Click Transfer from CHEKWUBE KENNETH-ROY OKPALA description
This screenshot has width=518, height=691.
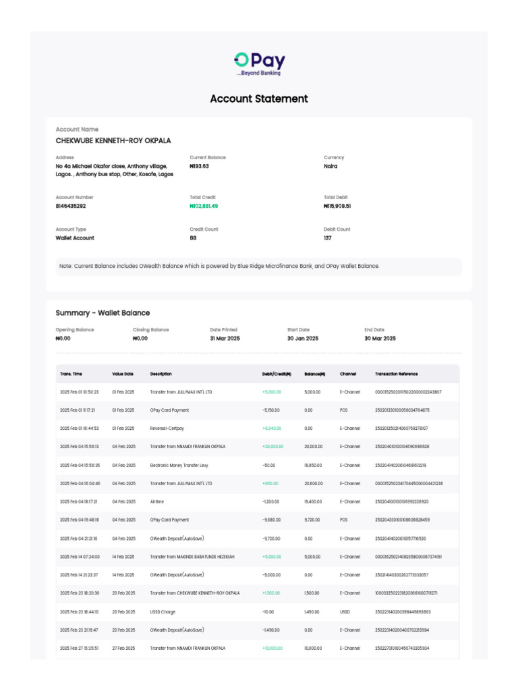(195, 593)
